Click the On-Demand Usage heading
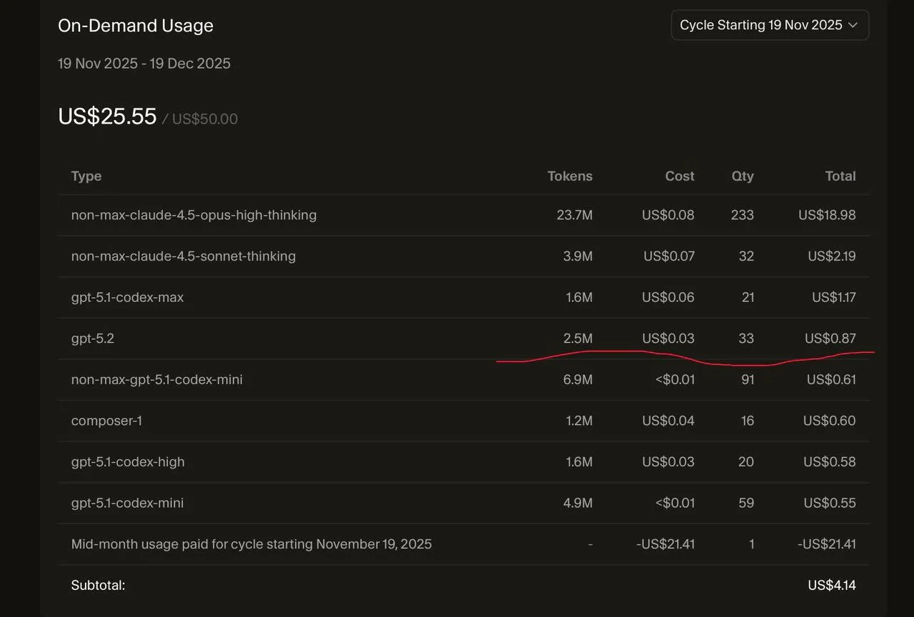914x617 pixels. click(136, 26)
